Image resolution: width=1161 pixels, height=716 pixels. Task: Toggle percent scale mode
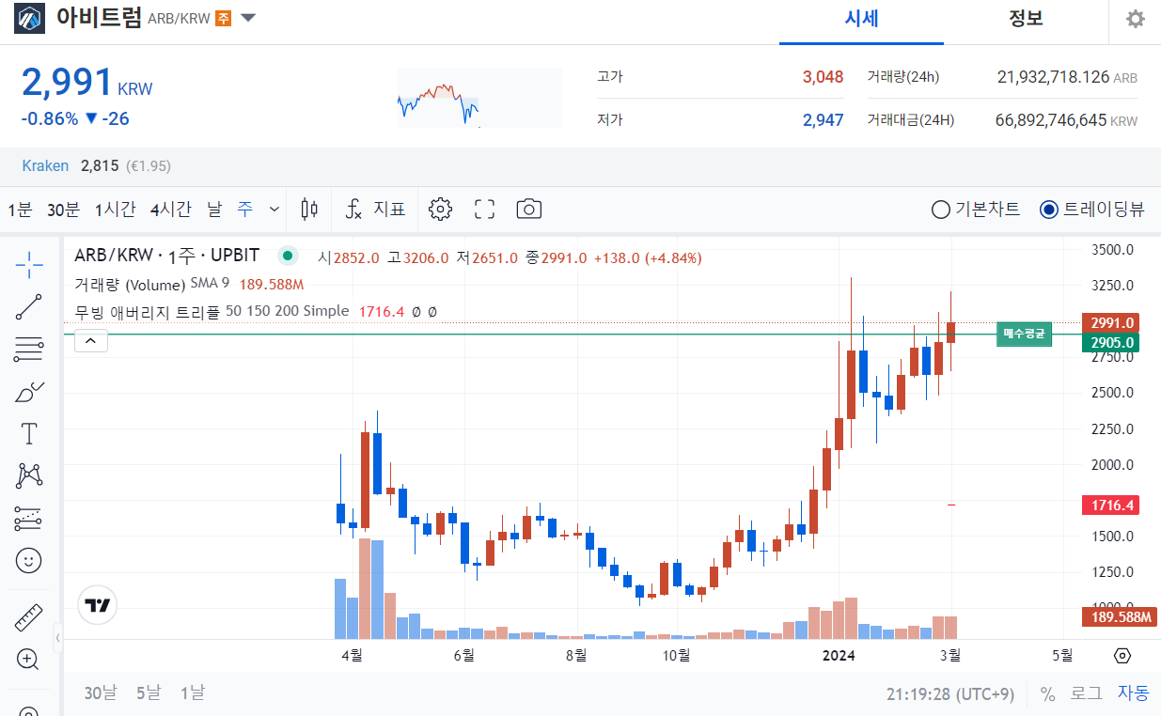click(1047, 694)
